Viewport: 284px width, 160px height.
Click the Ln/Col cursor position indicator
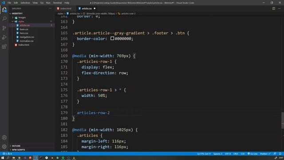tap(204, 154)
